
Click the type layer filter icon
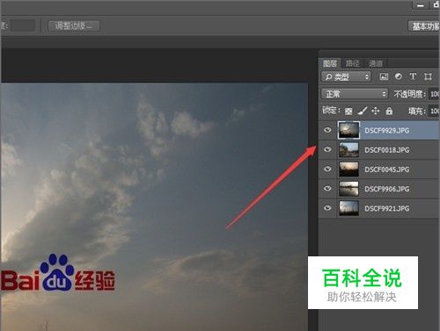tap(413, 76)
